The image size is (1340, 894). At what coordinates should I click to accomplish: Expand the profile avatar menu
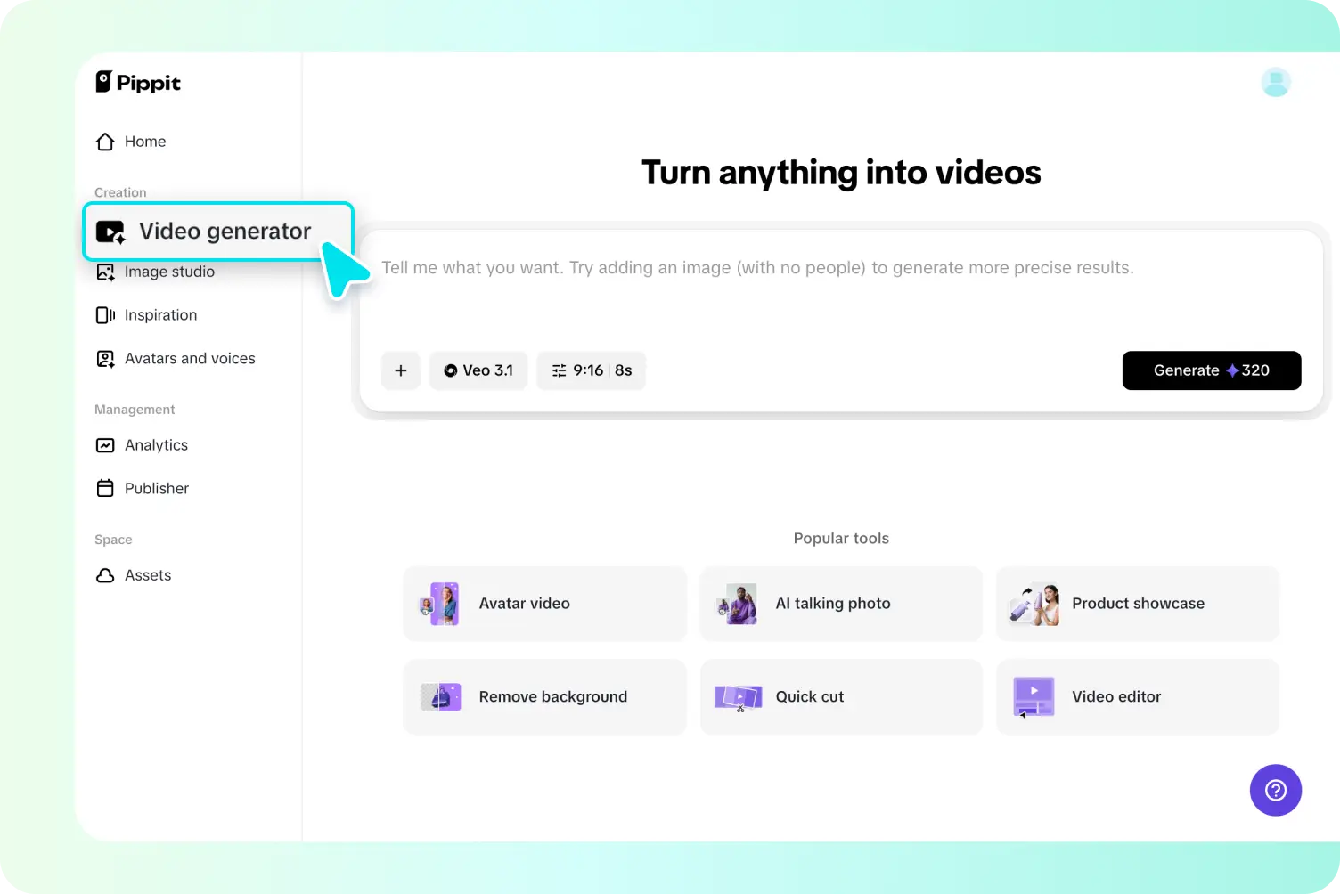coord(1276,82)
